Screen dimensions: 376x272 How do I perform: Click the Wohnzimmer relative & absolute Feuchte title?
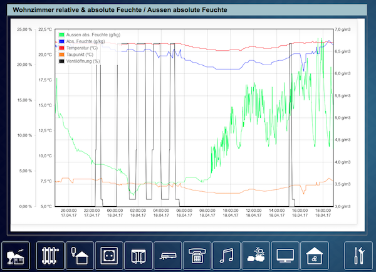(120, 10)
